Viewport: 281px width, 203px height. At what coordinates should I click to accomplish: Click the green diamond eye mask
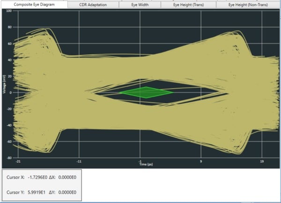coord(147,92)
